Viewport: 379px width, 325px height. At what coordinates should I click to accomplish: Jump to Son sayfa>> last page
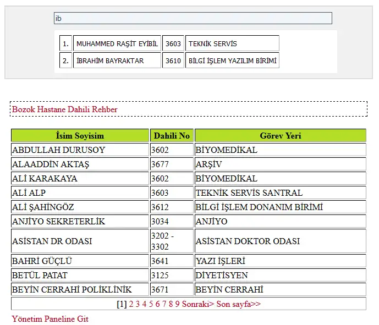click(239, 304)
